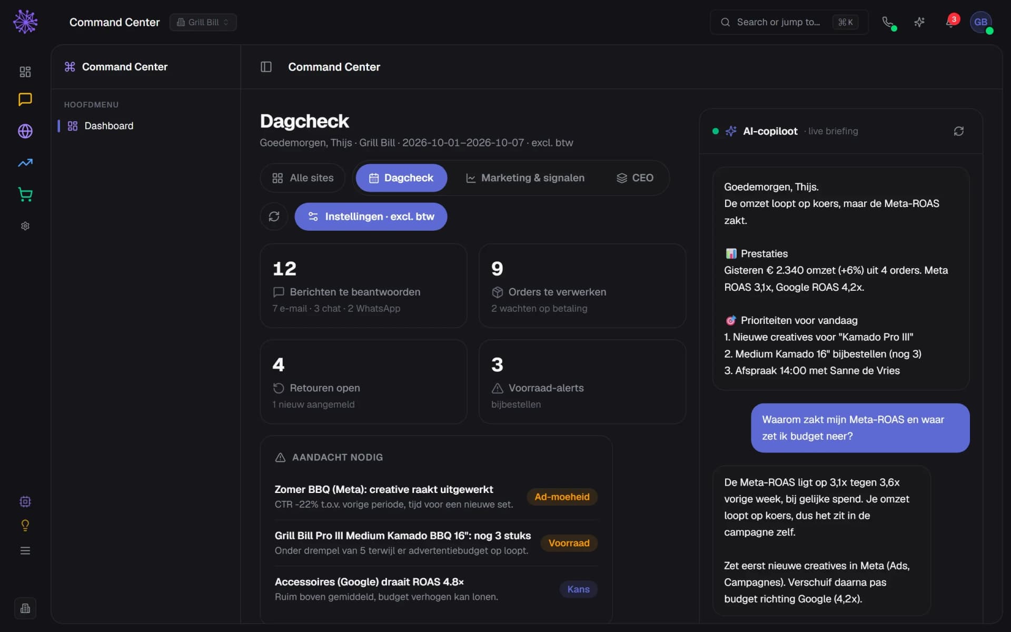This screenshot has height=632, width=1011.
Task: Click the phone call icon in the top bar
Action: point(888,22)
